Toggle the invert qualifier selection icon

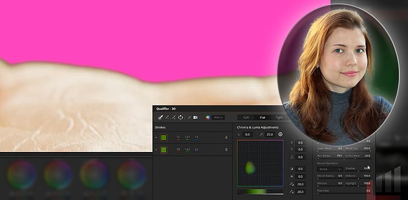tap(195, 117)
